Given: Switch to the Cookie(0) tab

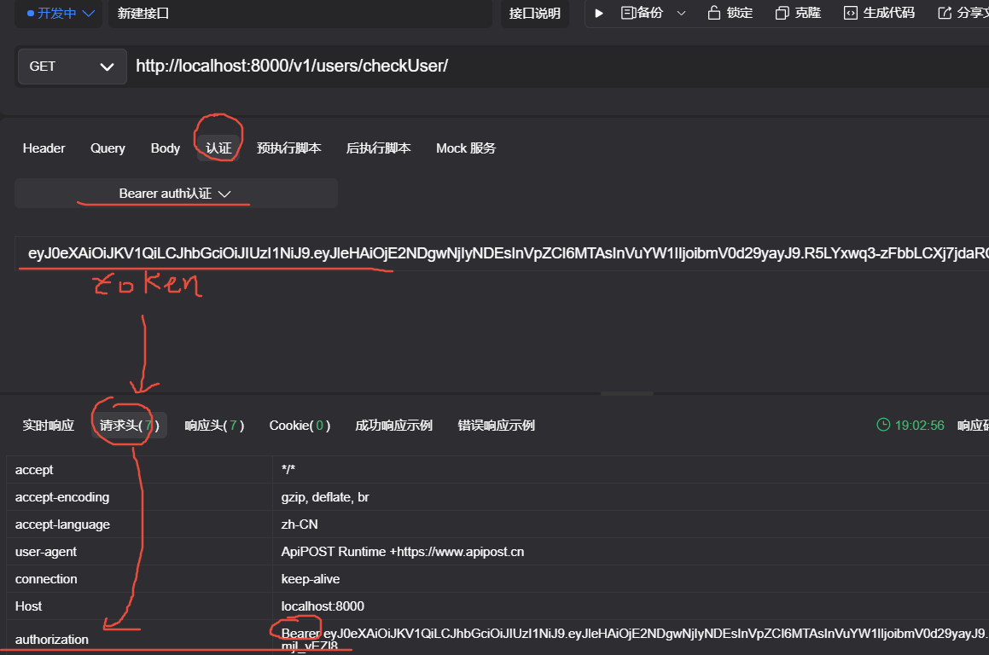Looking at the screenshot, I should [x=300, y=425].
